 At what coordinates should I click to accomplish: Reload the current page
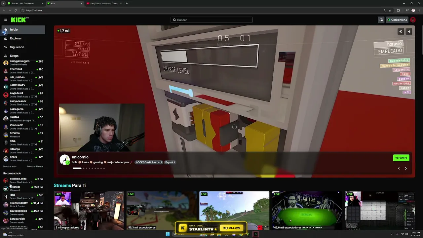click(x=16, y=10)
